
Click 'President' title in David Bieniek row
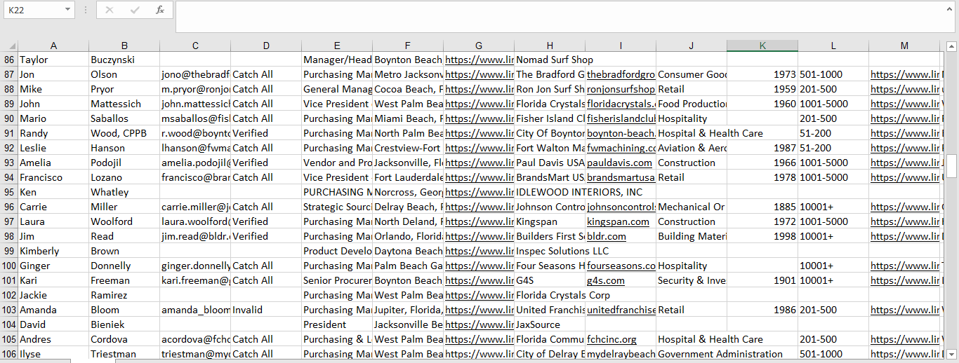coord(337,324)
